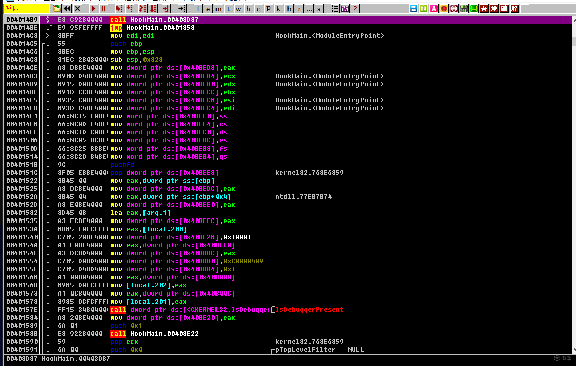
Task: Click the red question mark help icon
Action: point(355,9)
